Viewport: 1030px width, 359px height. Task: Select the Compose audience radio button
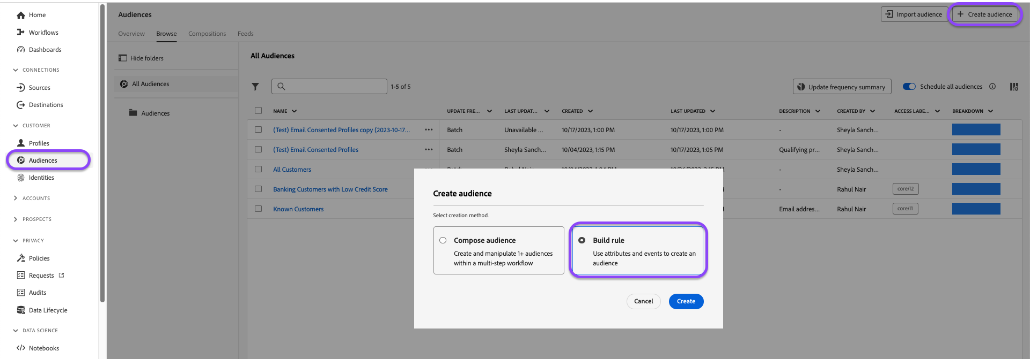click(443, 240)
